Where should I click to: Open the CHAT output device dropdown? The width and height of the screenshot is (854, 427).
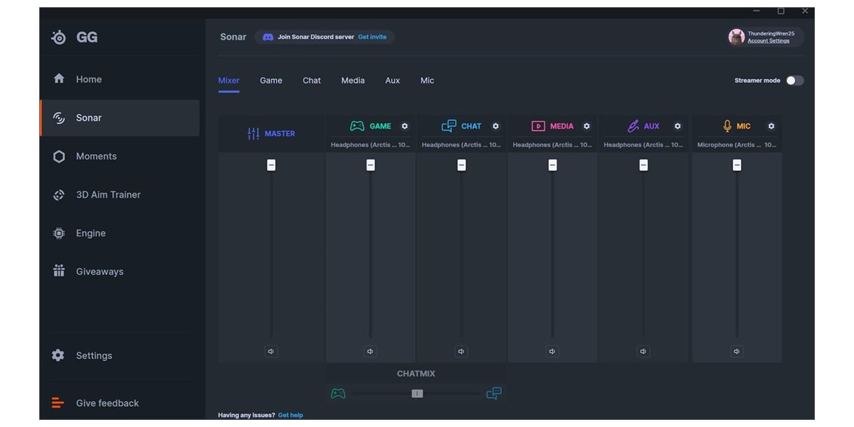tap(462, 144)
